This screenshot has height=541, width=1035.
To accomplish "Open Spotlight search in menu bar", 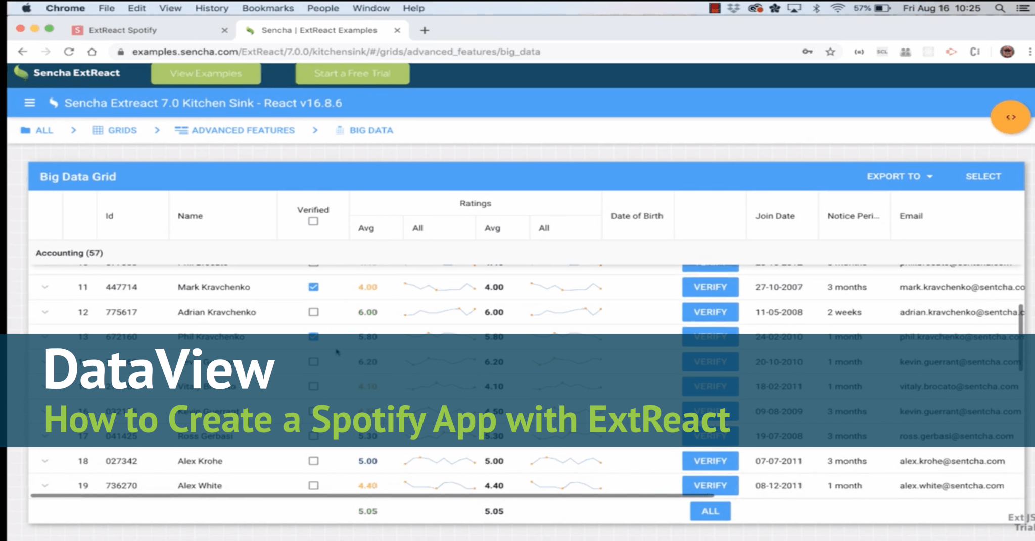I will point(1000,8).
